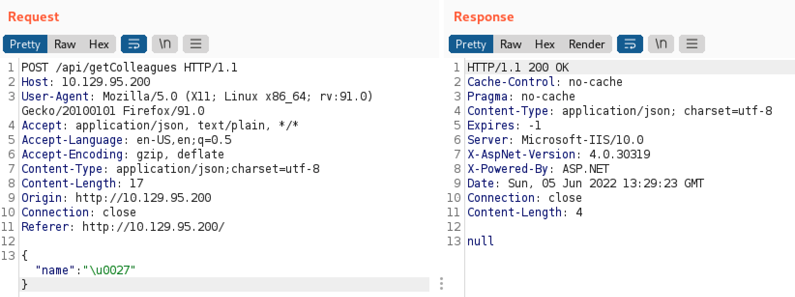Toggle show non-printable characters in Request panel
The height and width of the screenshot is (297, 795).
(x=165, y=44)
